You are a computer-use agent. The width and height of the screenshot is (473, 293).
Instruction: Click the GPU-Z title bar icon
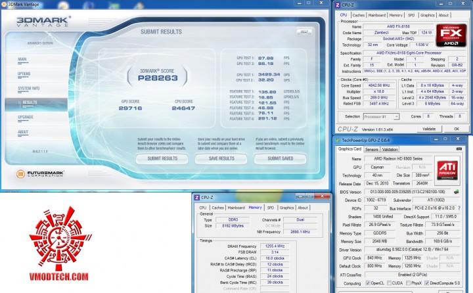point(338,141)
